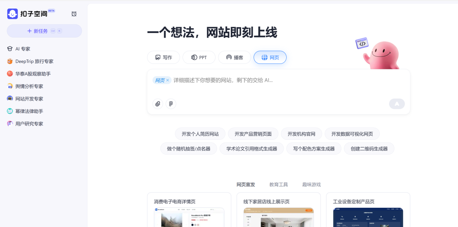Click the 线下家居店线上展示页 card title
The height and width of the screenshot is (227, 458).
(x=267, y=202)
